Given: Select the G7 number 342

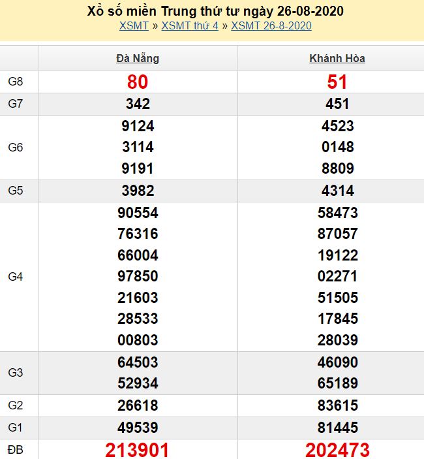Looking at the screenshot, I should 138,104.
